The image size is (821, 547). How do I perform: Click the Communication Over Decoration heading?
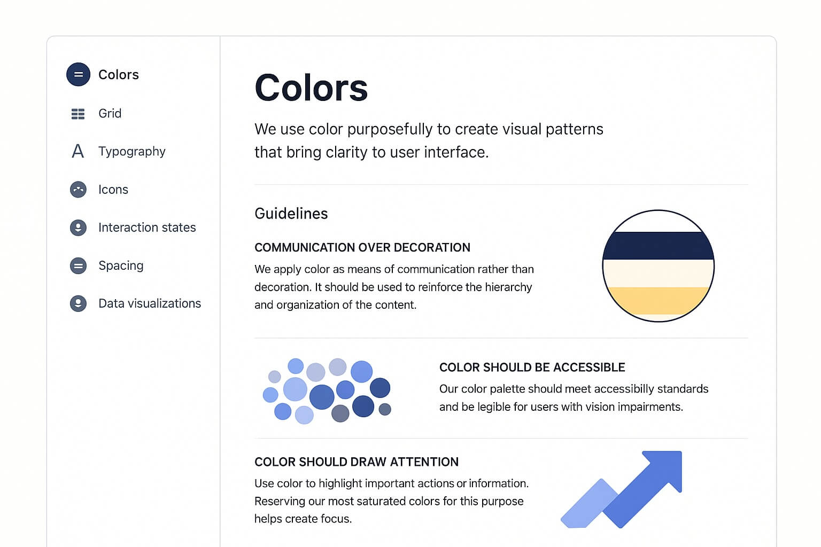362,247
